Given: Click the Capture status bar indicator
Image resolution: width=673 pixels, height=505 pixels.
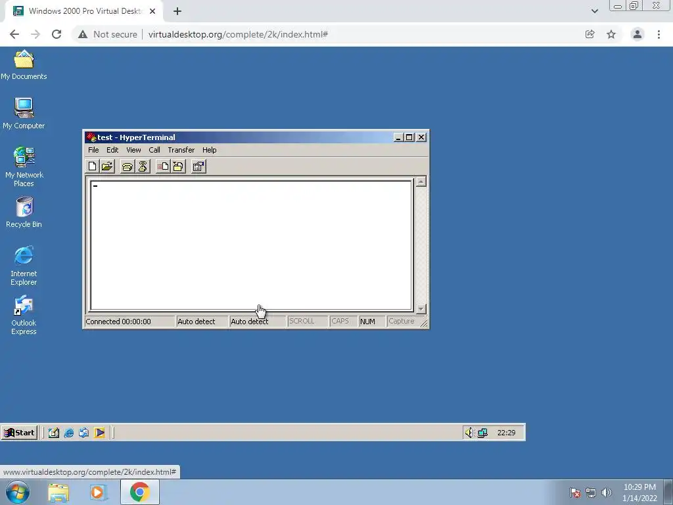Looking at the screenshot, I should tap(402, 321).
